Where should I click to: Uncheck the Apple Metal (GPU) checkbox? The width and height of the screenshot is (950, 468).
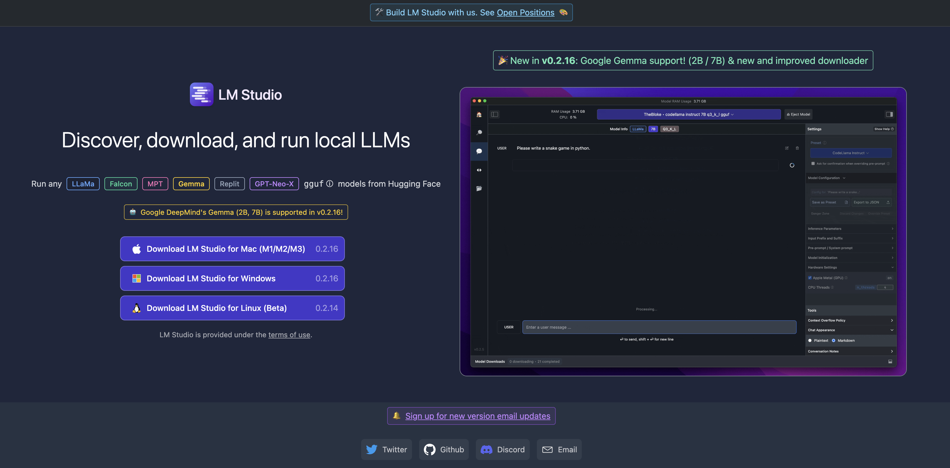tap(810, 278)
